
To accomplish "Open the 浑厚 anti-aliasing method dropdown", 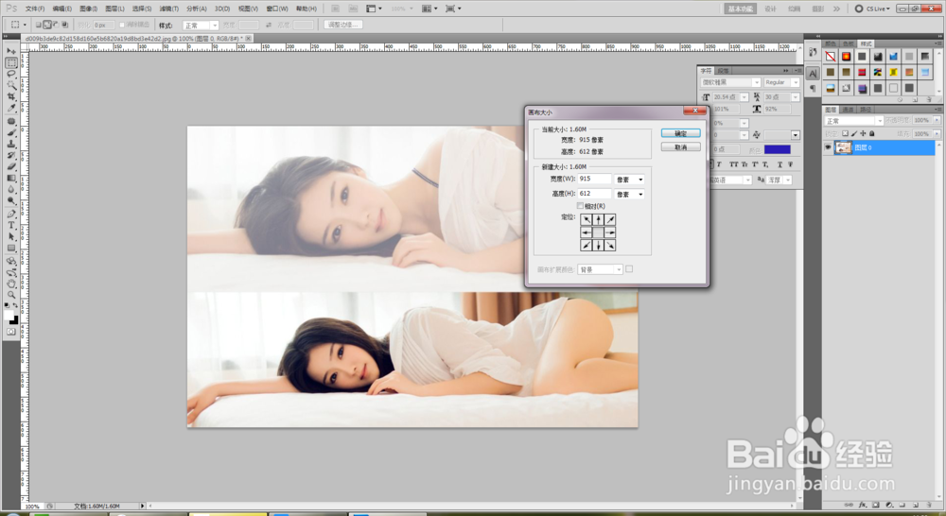I will click(x=779, y=180).
